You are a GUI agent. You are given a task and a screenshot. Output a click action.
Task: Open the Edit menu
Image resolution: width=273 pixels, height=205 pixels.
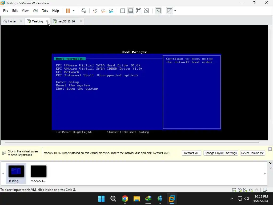click(x=15, y=11)
